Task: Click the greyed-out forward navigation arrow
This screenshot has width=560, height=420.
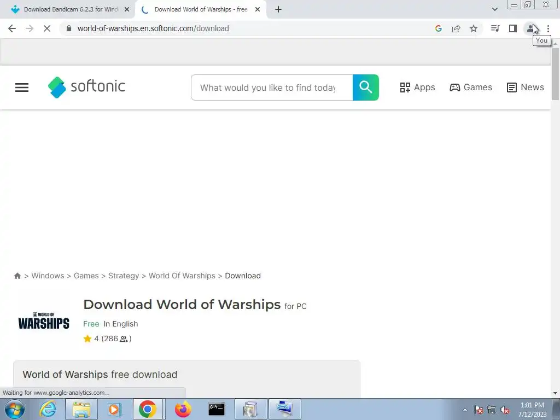Action: tap(30, 28)
